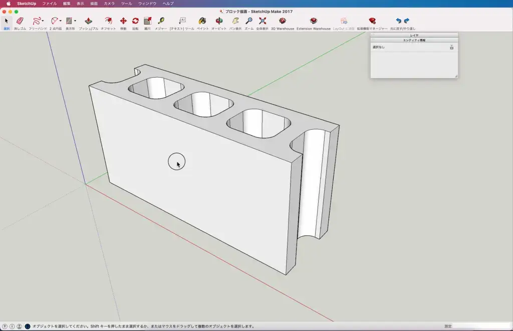Image resolution: width=513 pixels, height=331 pixels.
Task: Collapse the Entity Info panel header
Action: click(x=414, y=40)
